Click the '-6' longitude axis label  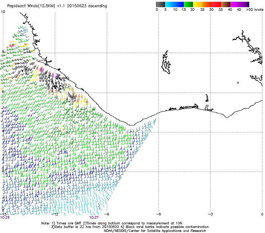[x=159, y=214]
